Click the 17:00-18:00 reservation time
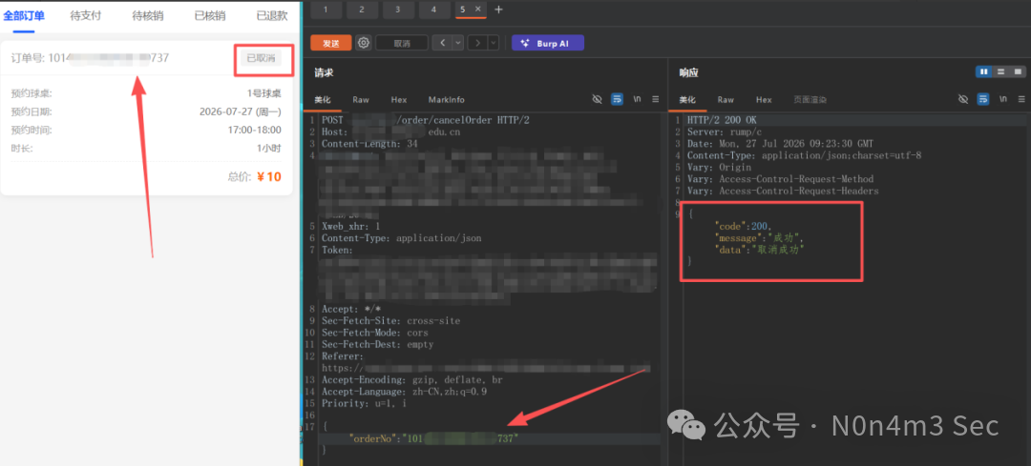The width and height of the screenshot is (1031, 466). (255, 130)
